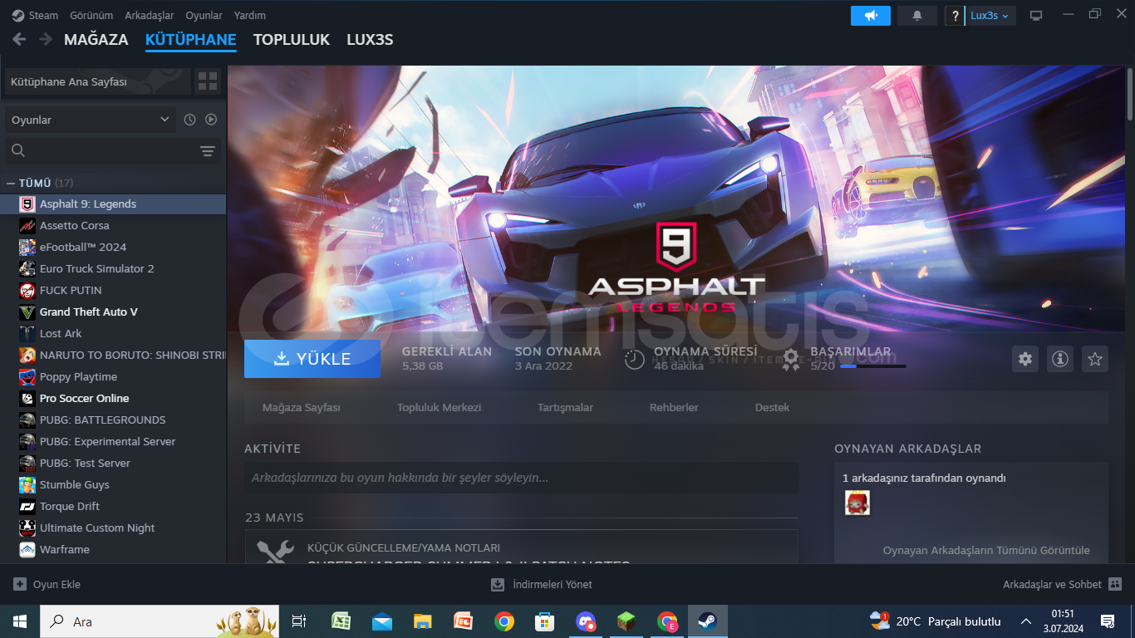This screenshot has height=638, width=1135.
Task: Open the advanced filter icon in search
Action: [x=207, y=150]
